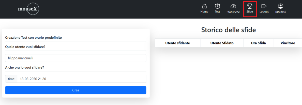The image size is (302, 105).
Task: Focus the username field containing filippo.mancinelli
Action: [75, 58]
